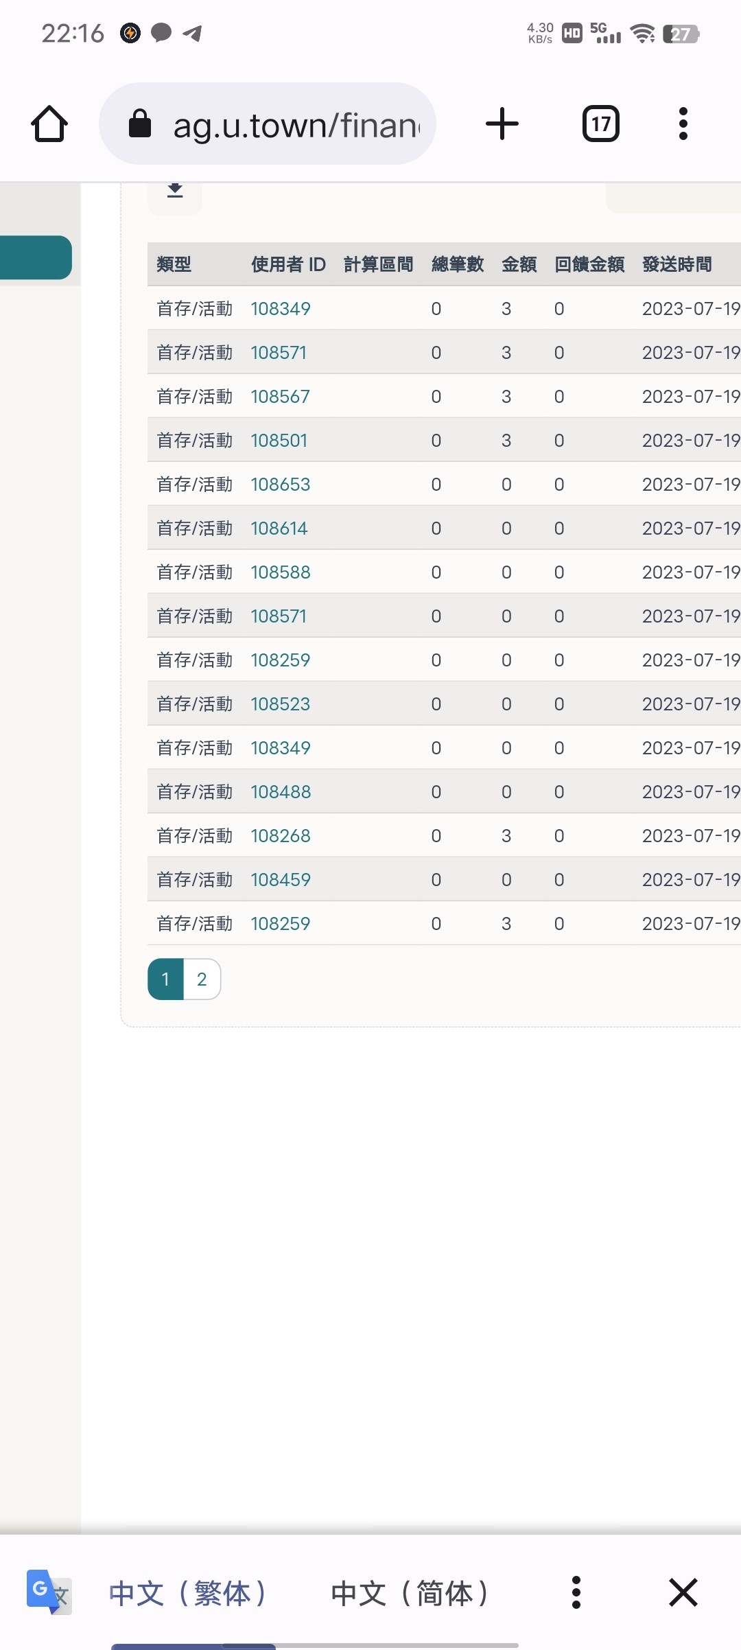Select page 1 pagination button
Image resolution: width=741 pixels, height=1650 pixels.
(x=165, y=979)
